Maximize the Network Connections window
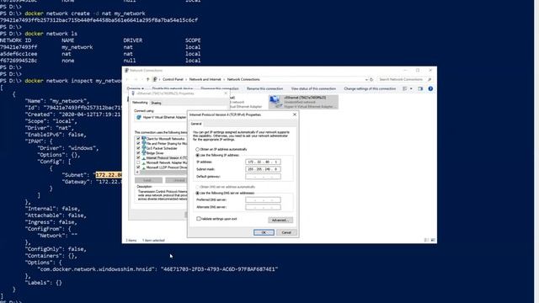 (418, 71)
